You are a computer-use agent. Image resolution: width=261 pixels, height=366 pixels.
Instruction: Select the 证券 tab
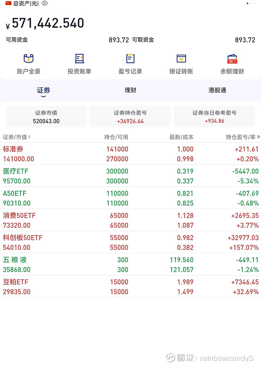click(x=43, y=90)
